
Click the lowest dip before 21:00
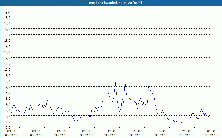click(180, 126)
